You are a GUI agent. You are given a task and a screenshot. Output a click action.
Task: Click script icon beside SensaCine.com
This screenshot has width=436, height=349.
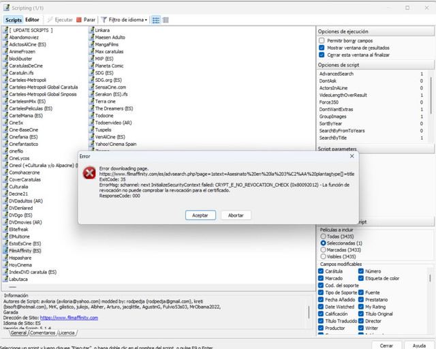coord(91,87)
